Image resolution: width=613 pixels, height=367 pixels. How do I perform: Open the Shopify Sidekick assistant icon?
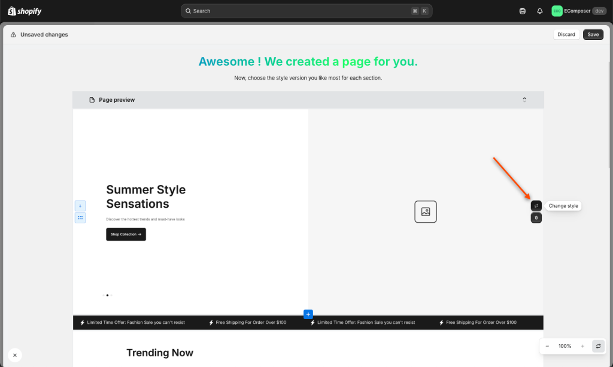click(x=522, y=11)
